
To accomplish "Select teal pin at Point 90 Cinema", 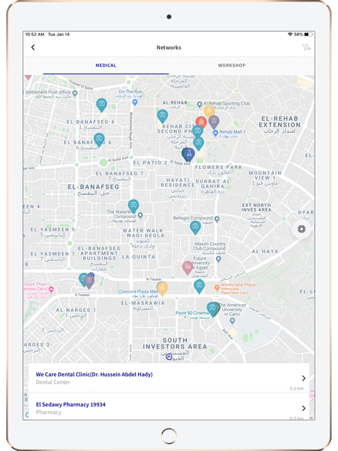I will click(x=212, y=309).
